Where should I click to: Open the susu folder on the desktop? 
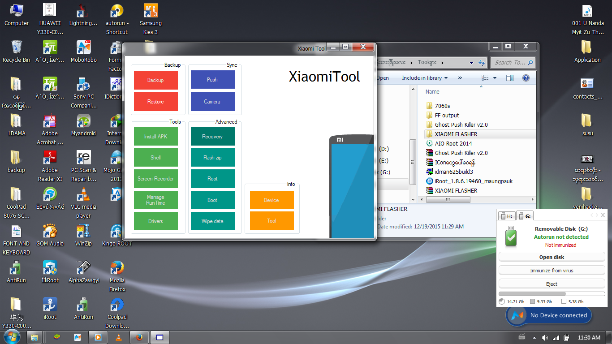[587, 125]
